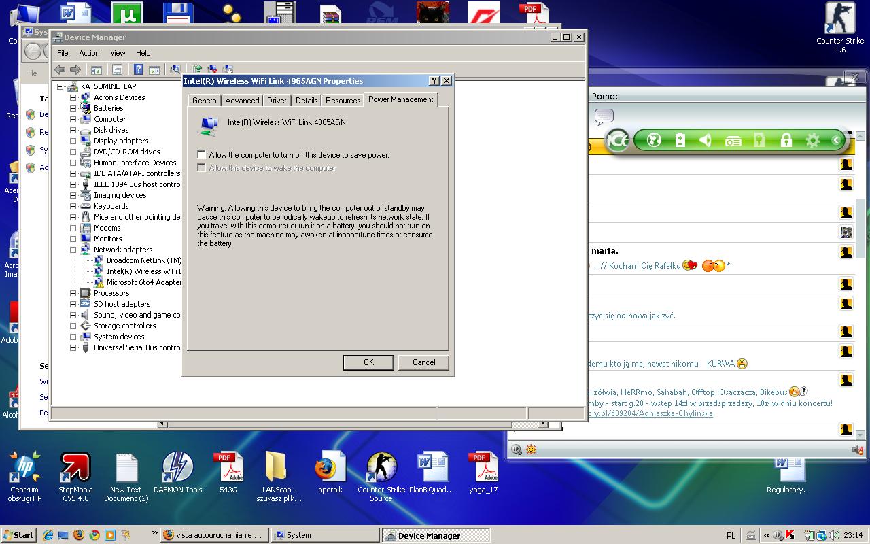Click gear icon on green ICE toolbar
Viewport: 870px width, 544px height.
pyautogui.click(x=813, y=141)
